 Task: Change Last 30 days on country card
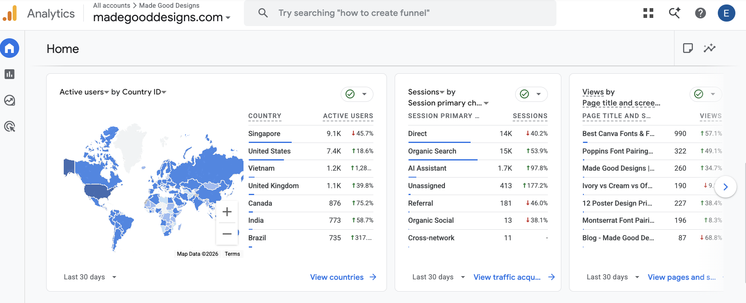90,277
